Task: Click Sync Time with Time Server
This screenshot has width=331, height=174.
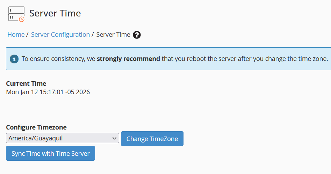Action: point(50,153)
